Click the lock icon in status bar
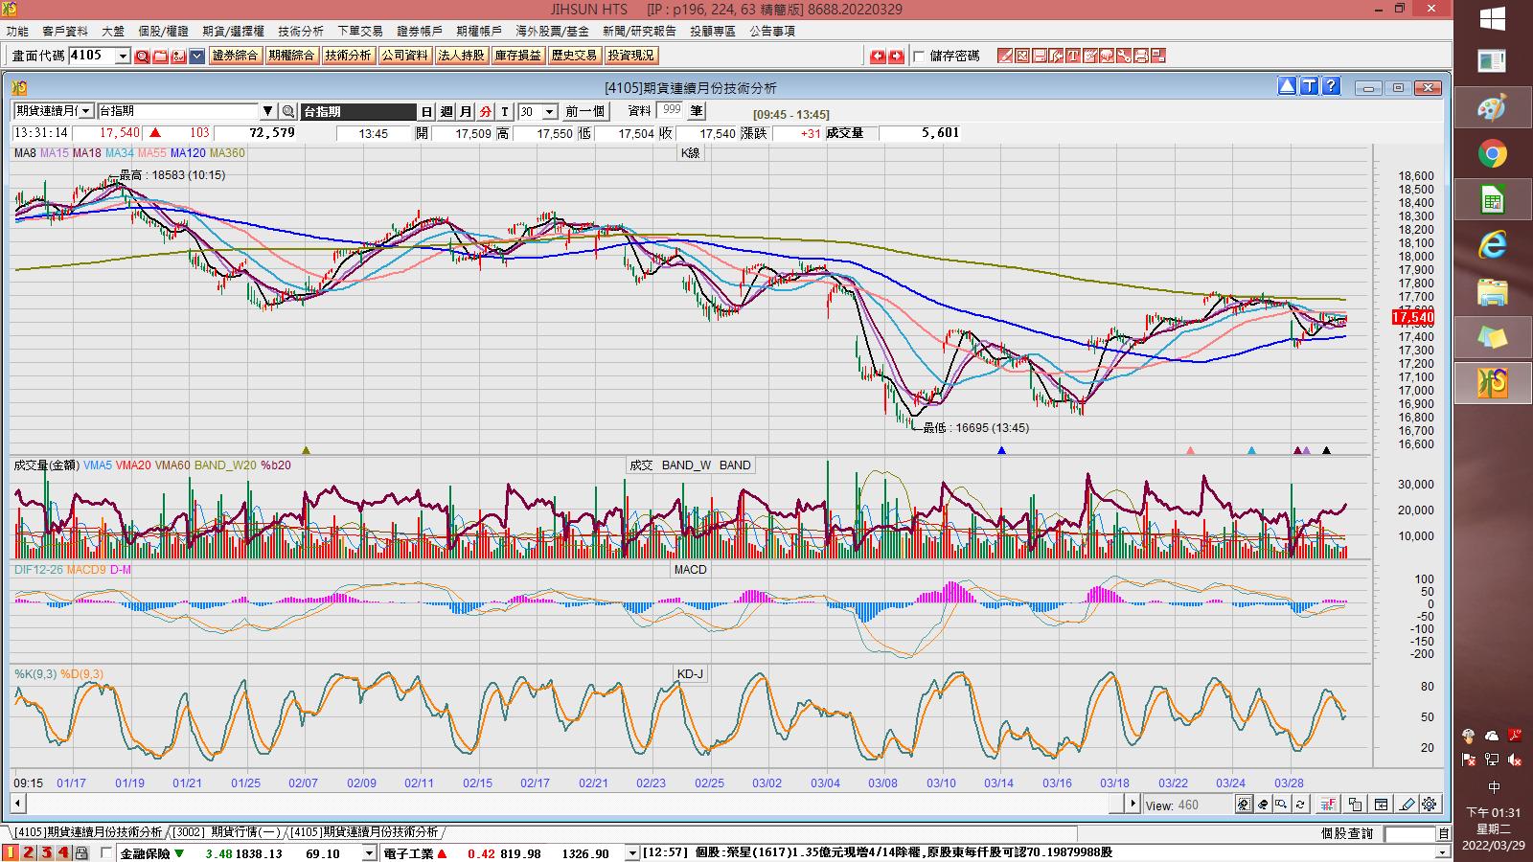The width and height of the screenshot is (1533, 862). [81, 853]
